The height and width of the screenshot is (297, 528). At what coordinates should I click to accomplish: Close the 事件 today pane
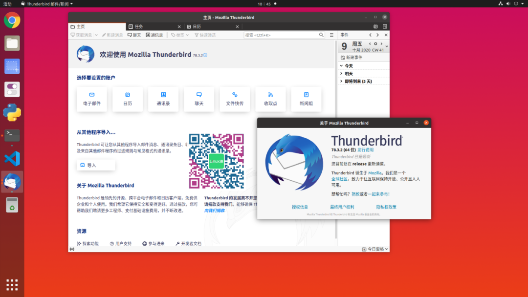386,35
